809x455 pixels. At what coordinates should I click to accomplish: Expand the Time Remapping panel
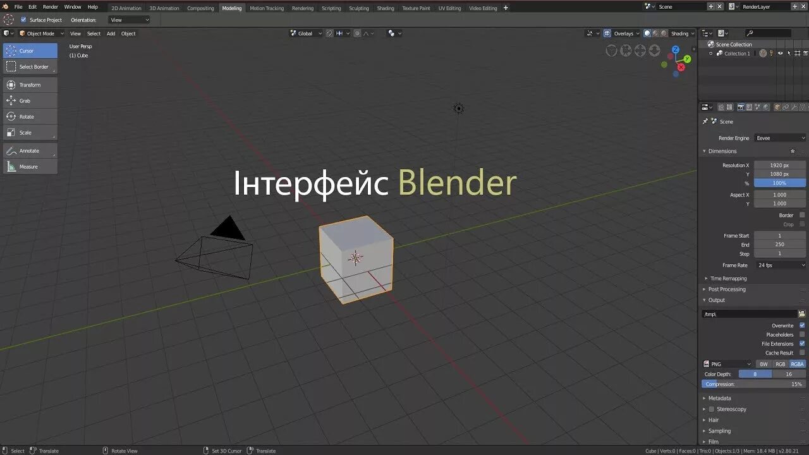tap(728, 278)
